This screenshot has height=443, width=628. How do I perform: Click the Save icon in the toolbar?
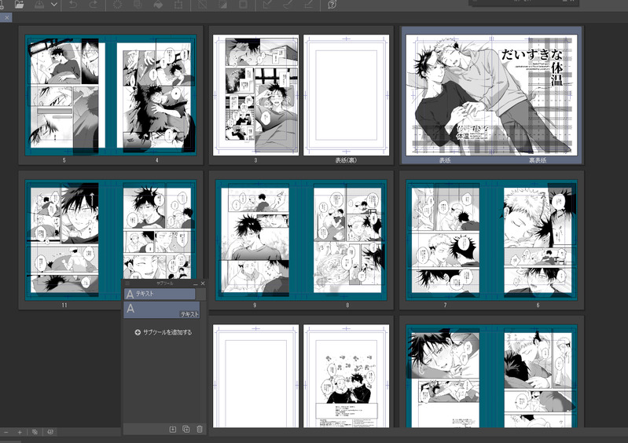(39, 5)
